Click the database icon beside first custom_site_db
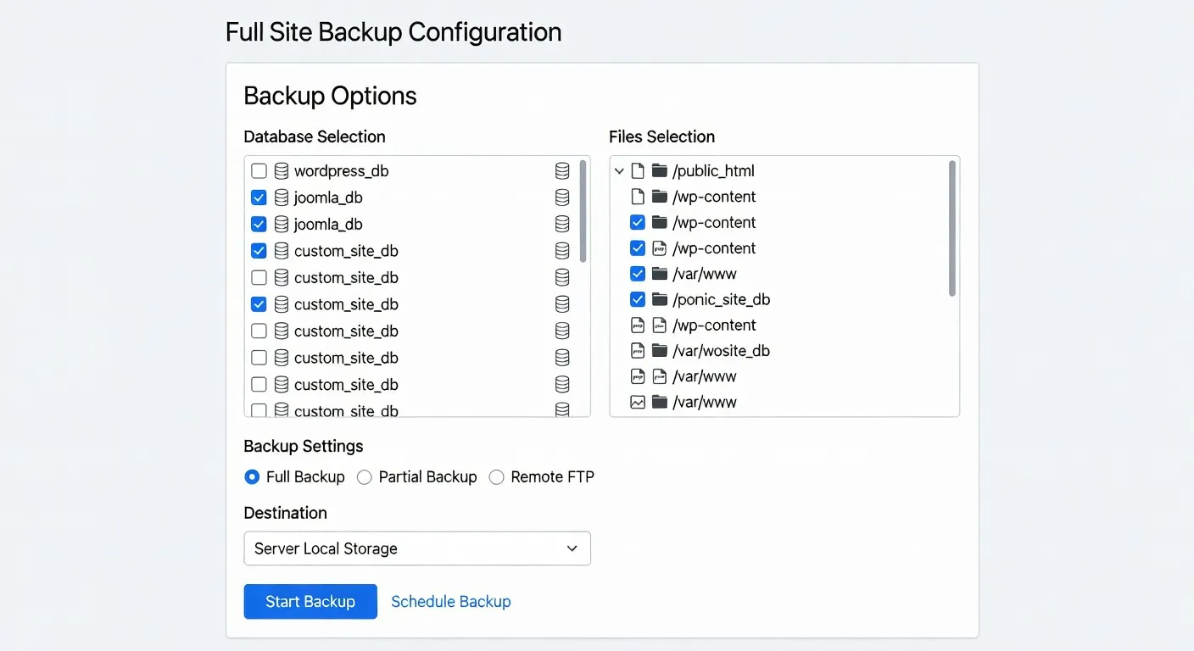The width and height of the screenshot is (1194, 651). click(280, 251)
